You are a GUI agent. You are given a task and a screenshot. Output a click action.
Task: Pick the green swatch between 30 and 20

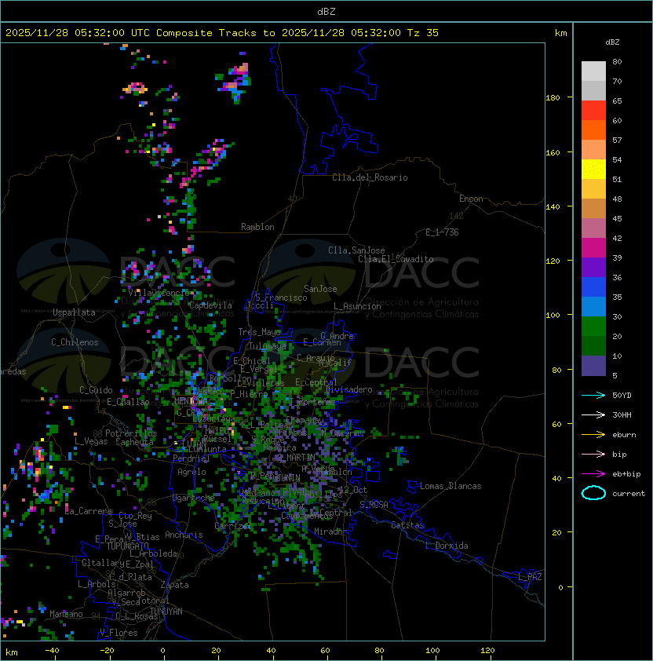[593, 327]
